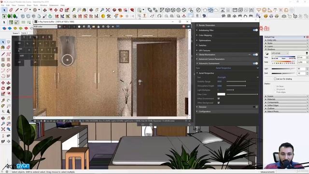The width and height of the screenshot is (309, 174).
Task: Uncheck Affect Environment checkbox
Action: pyautogui.click(x=218, y=99)
